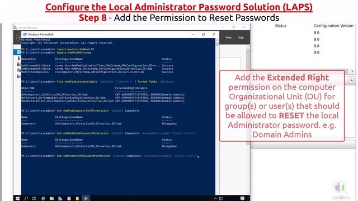Click scroll-right arrow in right pane
Viewport: 358px width, 201px height.
[x=352, y=71]
